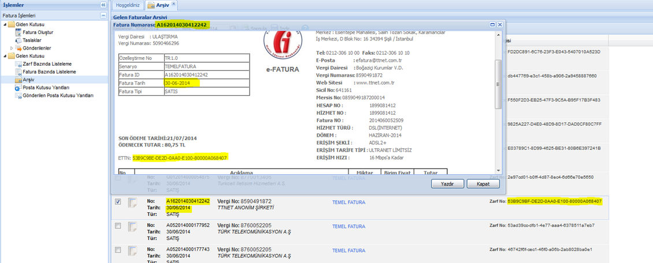Click document icon of invoice A052014000177952
This screenshot has height=263, width=653.
132,227
